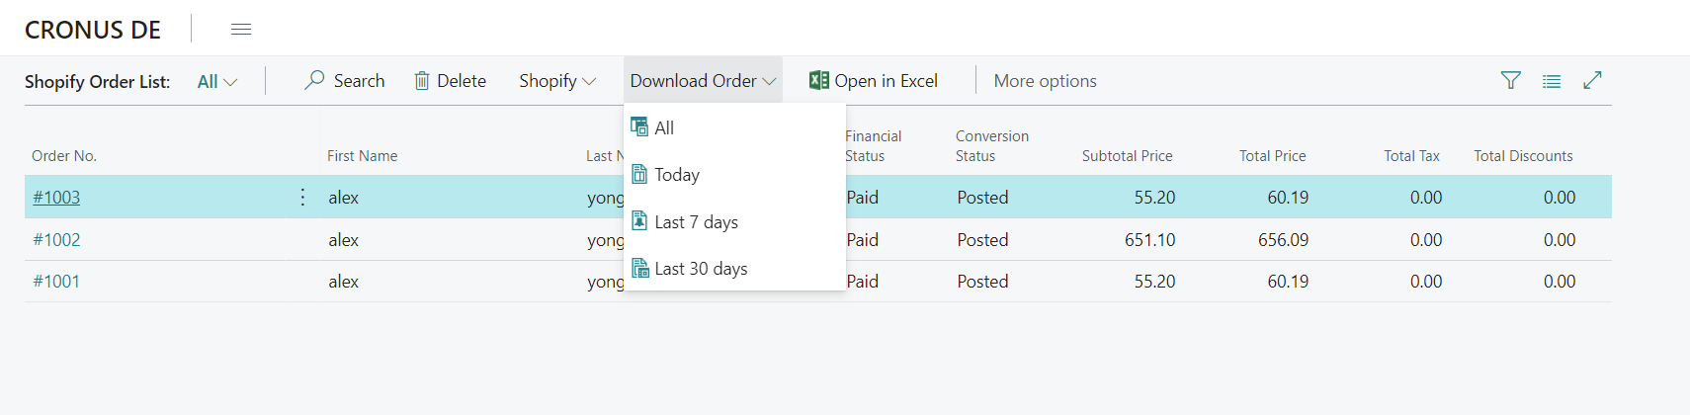Choose Today in Download Order menu
The height and width of the screenshot is (415, 1690).
tap(677, 175)
